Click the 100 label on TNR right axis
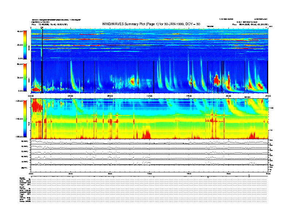 (x=271, y=108)
